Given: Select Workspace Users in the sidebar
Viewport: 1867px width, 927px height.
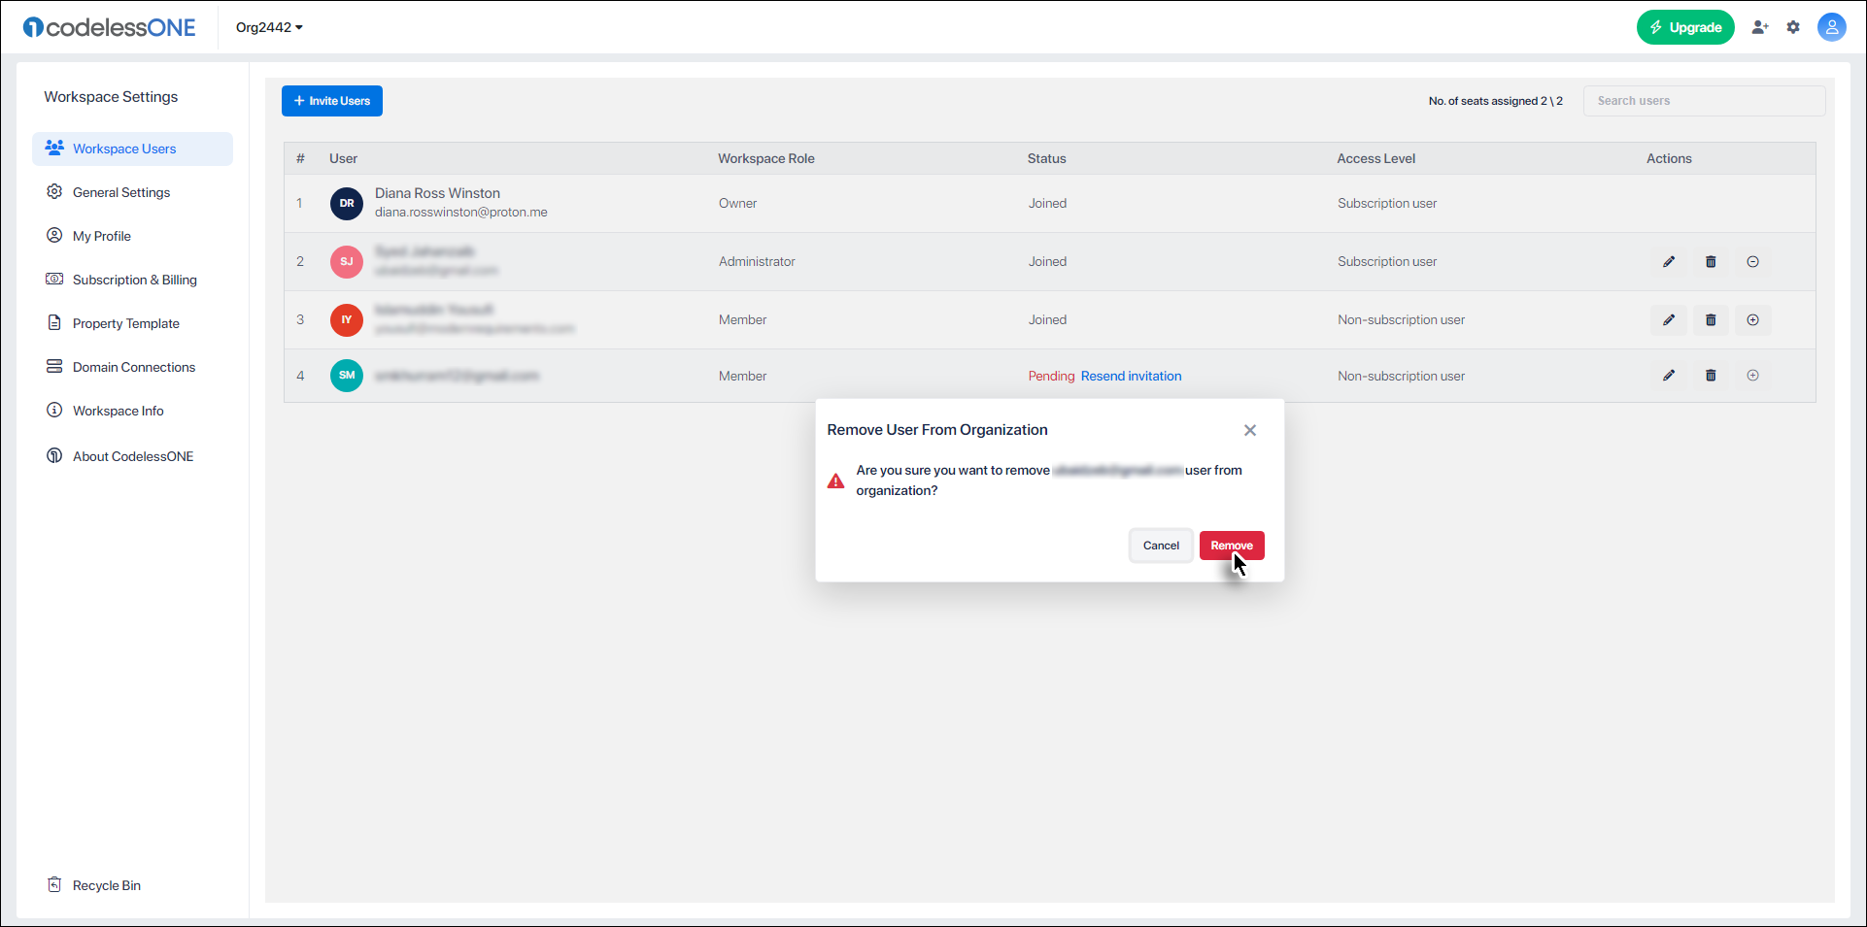Looking at the screenshot, I should pyautogui.click(x=124, y=149).
